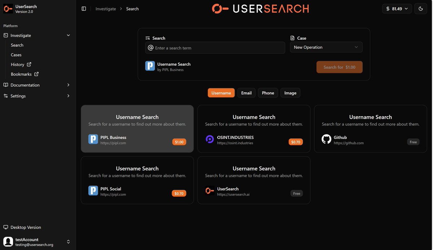Toggle the sidebar panel icon
The height and width of the screenshot is (250, 433).
(x=84, y=9)
